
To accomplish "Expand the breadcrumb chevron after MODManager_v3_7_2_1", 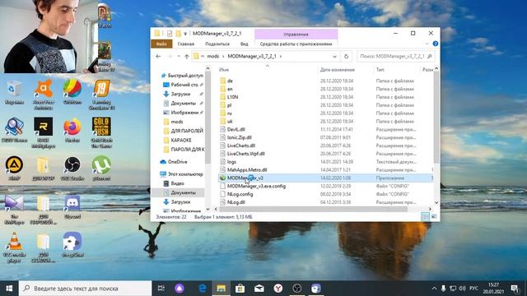I will 280,57.
